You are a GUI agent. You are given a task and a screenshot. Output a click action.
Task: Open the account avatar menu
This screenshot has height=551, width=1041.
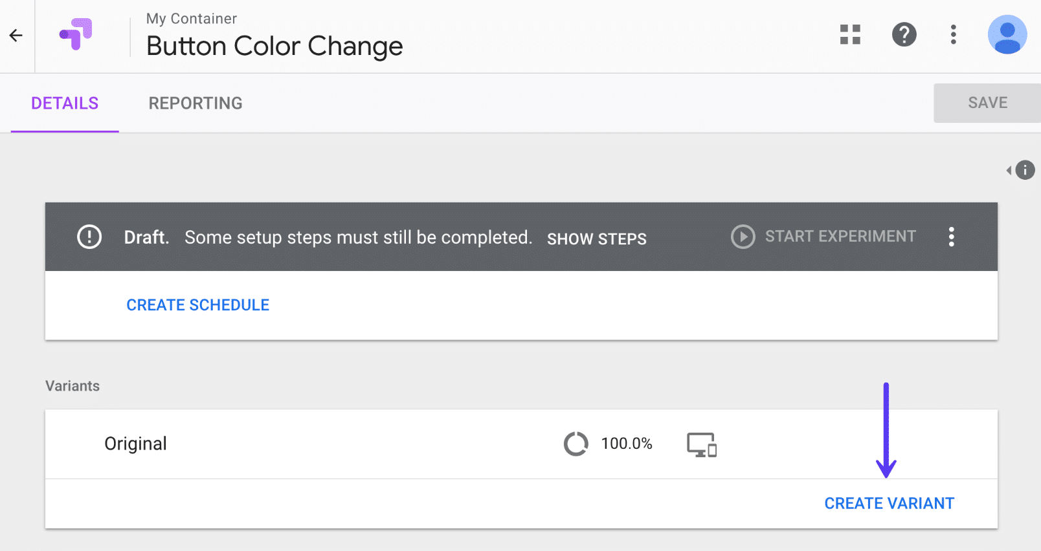click(1007, 34)
